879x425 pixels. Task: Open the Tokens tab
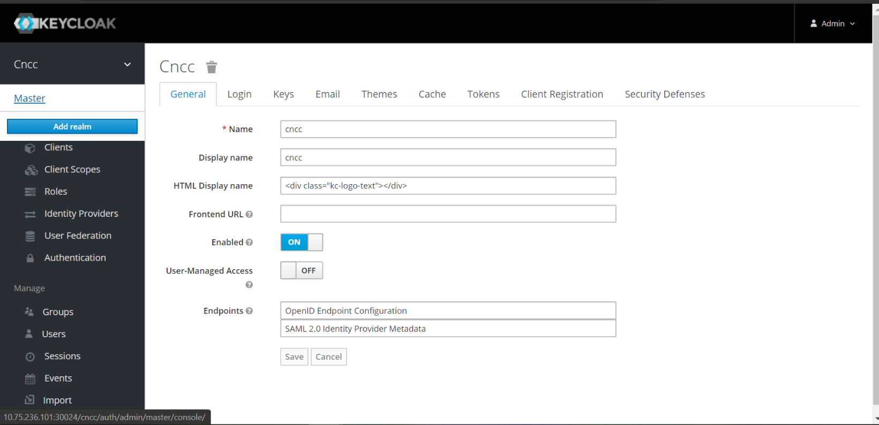click(483, 94)
